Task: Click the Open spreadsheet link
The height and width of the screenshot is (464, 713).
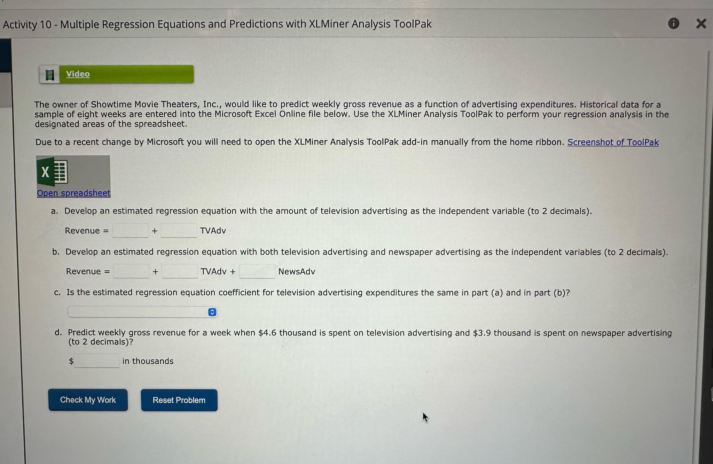Action: [x=73, y=193]
